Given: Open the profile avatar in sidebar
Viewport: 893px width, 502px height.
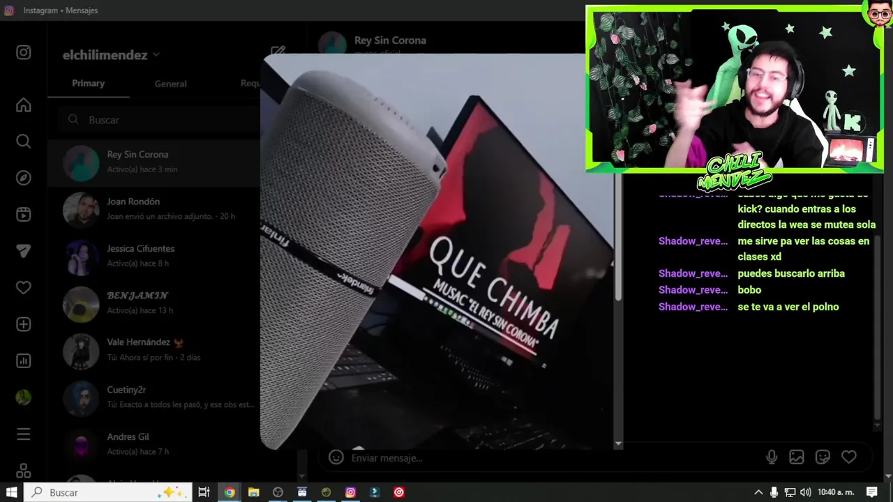Looking at the screenshot, I should point(23,397).
